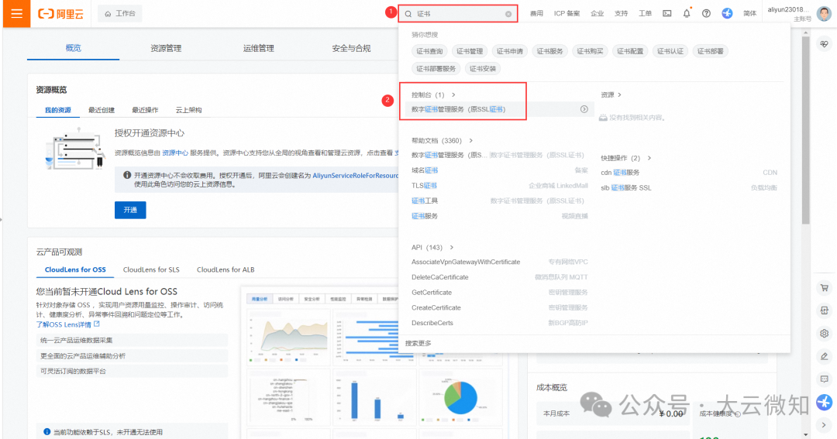
Task: Collapse right sidebar with bottom chevron
Action: (x=824, y=424)
